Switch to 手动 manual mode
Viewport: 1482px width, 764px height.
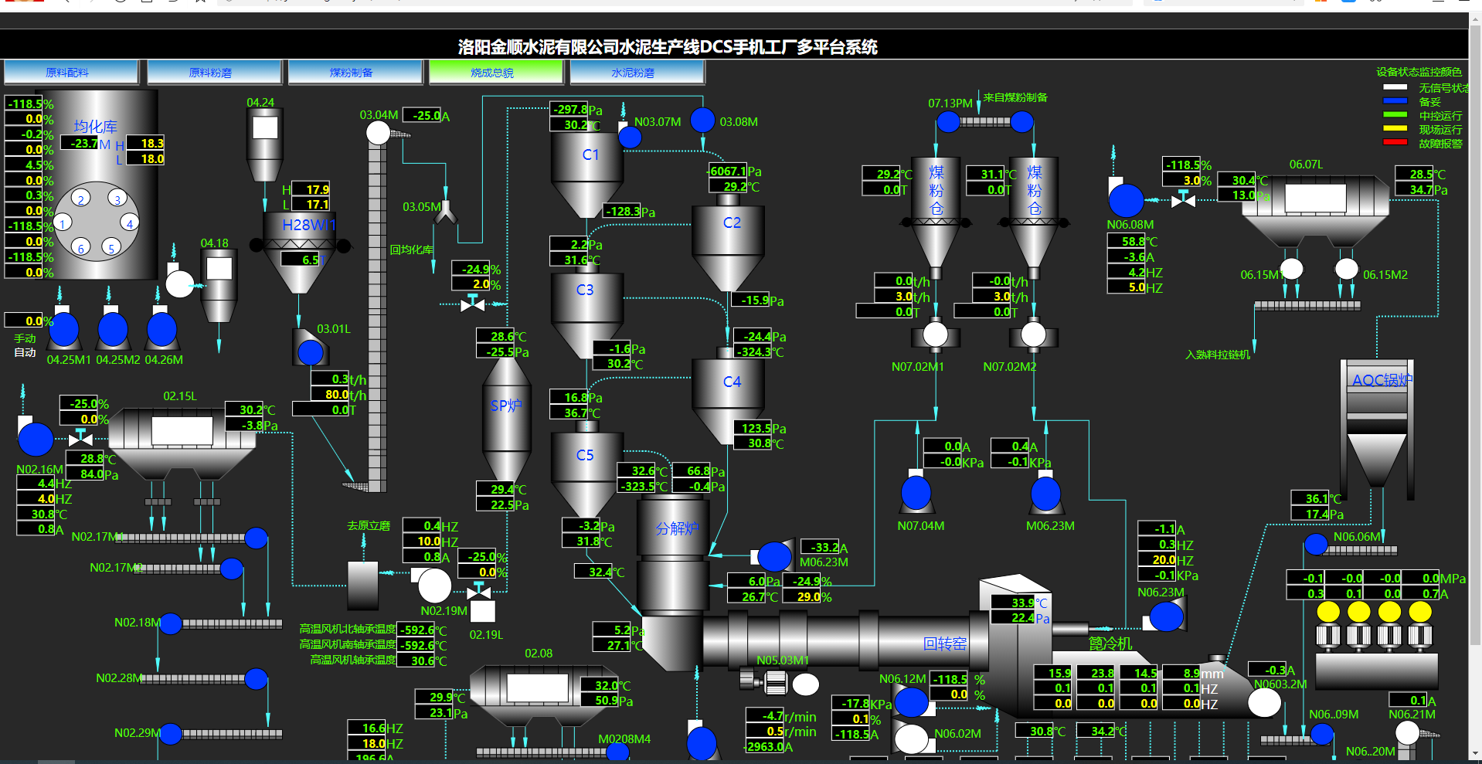click(25, 338)
